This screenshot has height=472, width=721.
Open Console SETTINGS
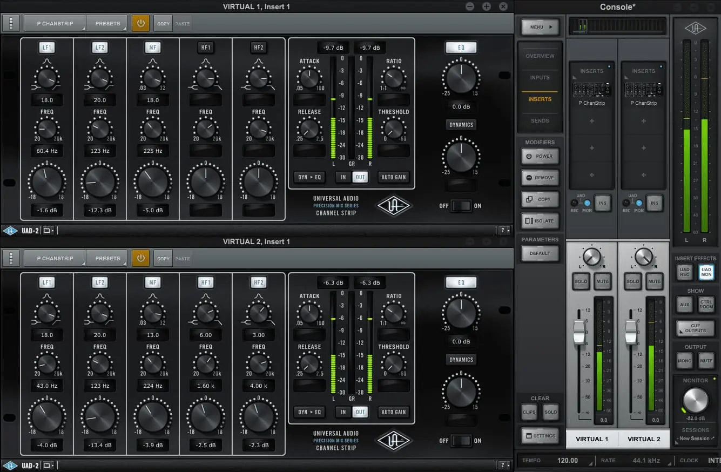(x=540, y=436)
